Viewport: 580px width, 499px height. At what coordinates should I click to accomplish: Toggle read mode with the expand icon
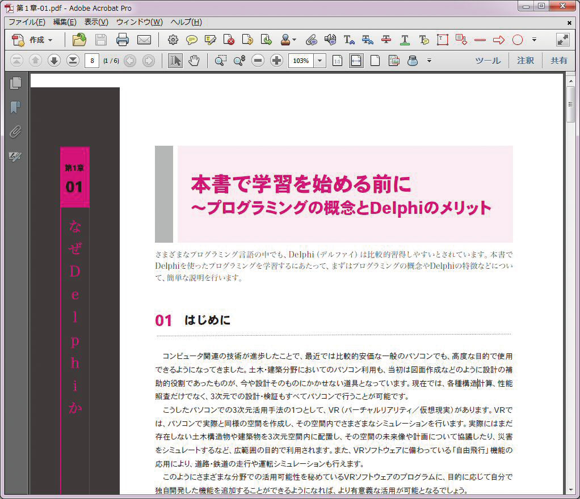point(562,40)
